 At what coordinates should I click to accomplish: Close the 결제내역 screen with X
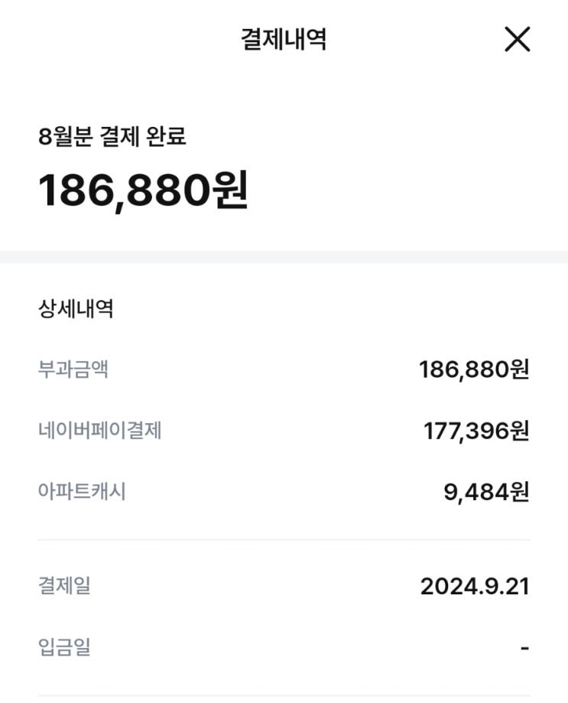(x=518, y=39)
